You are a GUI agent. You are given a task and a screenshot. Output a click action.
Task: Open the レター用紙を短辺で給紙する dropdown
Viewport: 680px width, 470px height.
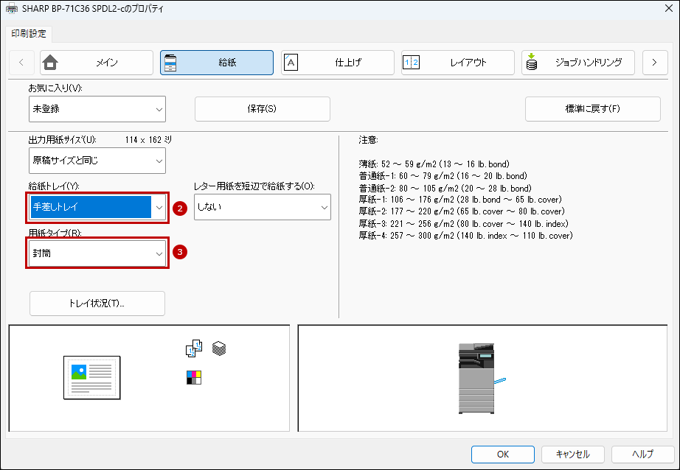[x=262, y=208]
